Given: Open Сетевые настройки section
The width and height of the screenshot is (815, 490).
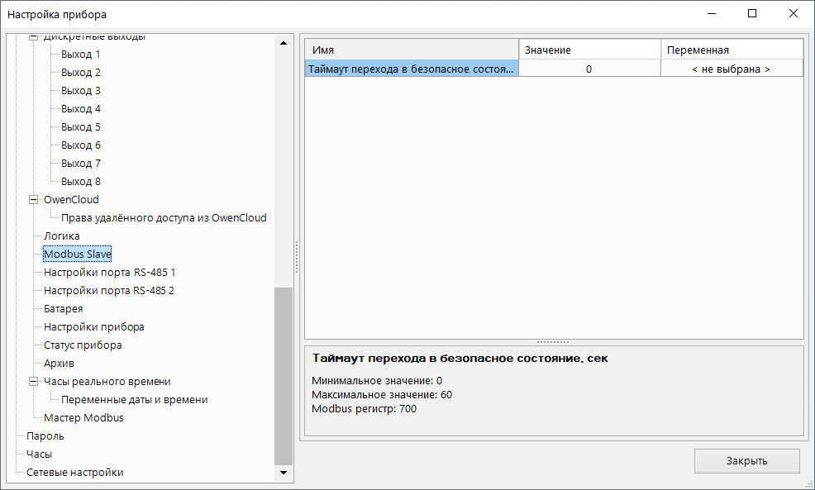Looking at the screenshot, I should coord(74,473).
